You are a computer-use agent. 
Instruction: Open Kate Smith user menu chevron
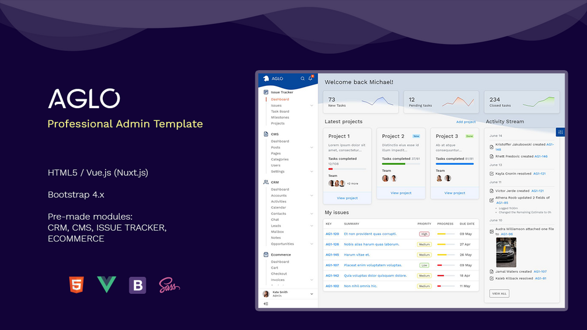point(311,294)
